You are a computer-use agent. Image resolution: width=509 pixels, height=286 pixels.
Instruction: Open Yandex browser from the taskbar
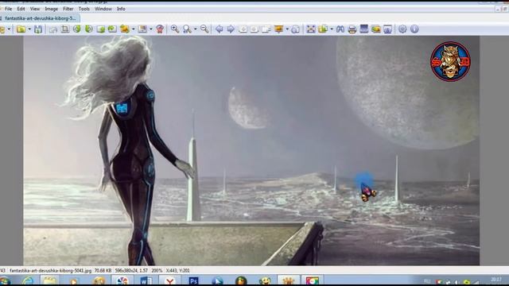pyautogui.click(x=169, y=280)
